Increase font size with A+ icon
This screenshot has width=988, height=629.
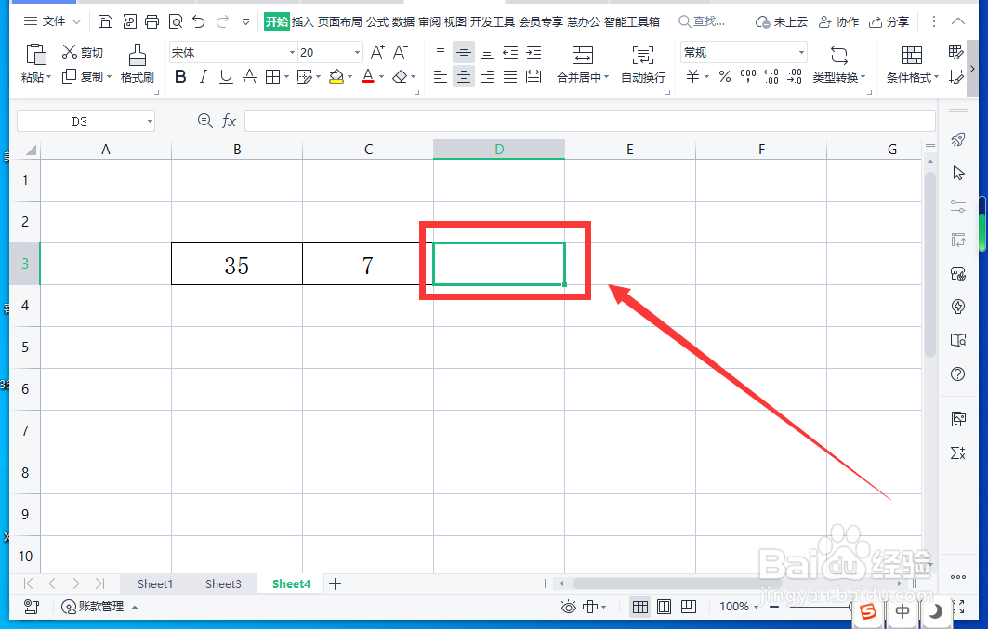point(377,52)
